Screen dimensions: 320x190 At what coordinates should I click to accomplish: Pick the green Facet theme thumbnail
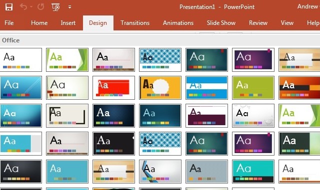(67, 60)
